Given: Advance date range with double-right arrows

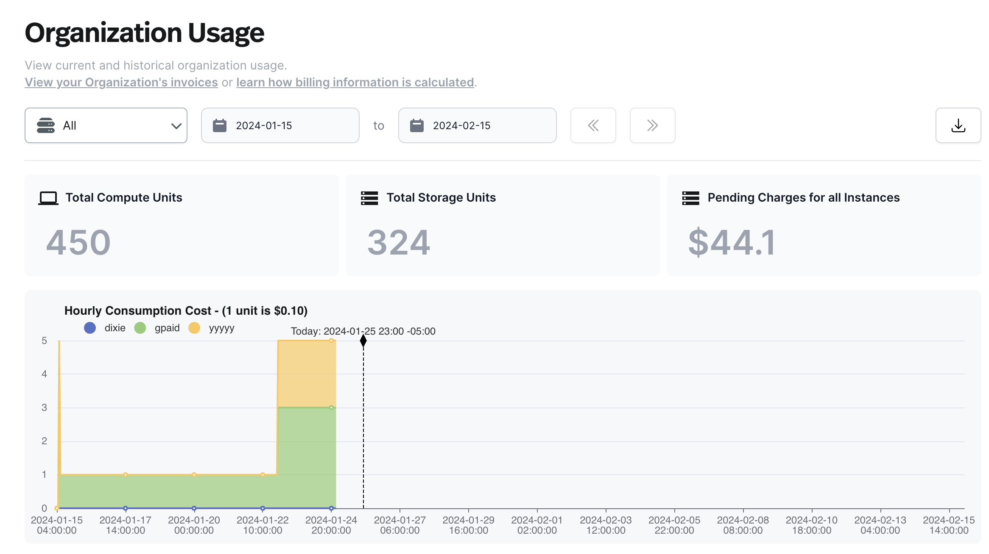Looking at the screenshot, I should point(652,125).
